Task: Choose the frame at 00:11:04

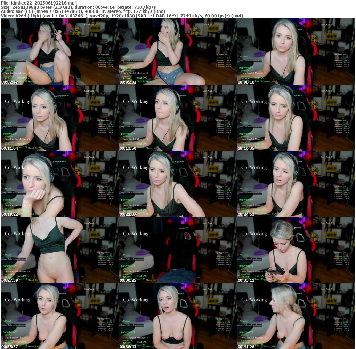Action: point(60,118)
